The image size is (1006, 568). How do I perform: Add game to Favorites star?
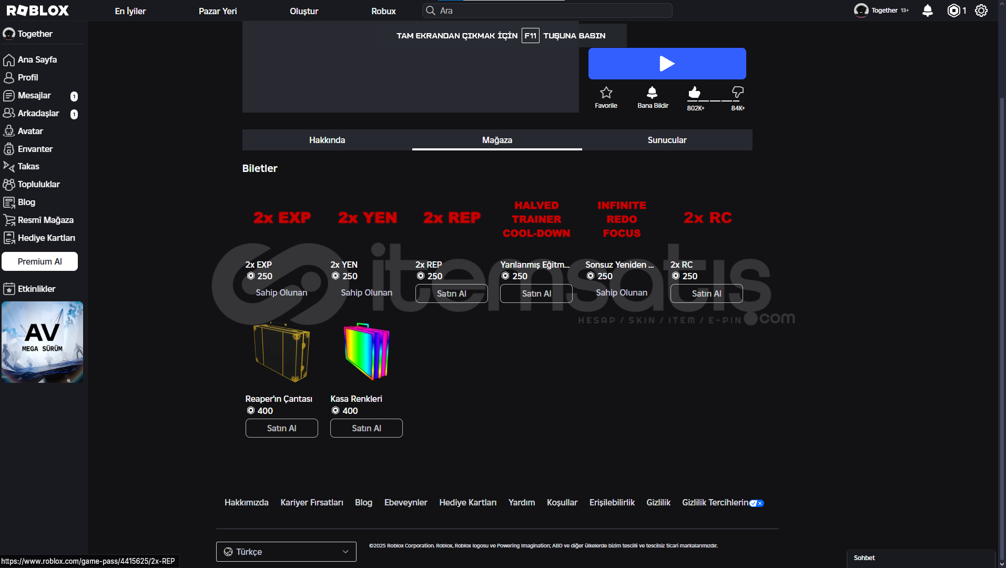point(606,93)
